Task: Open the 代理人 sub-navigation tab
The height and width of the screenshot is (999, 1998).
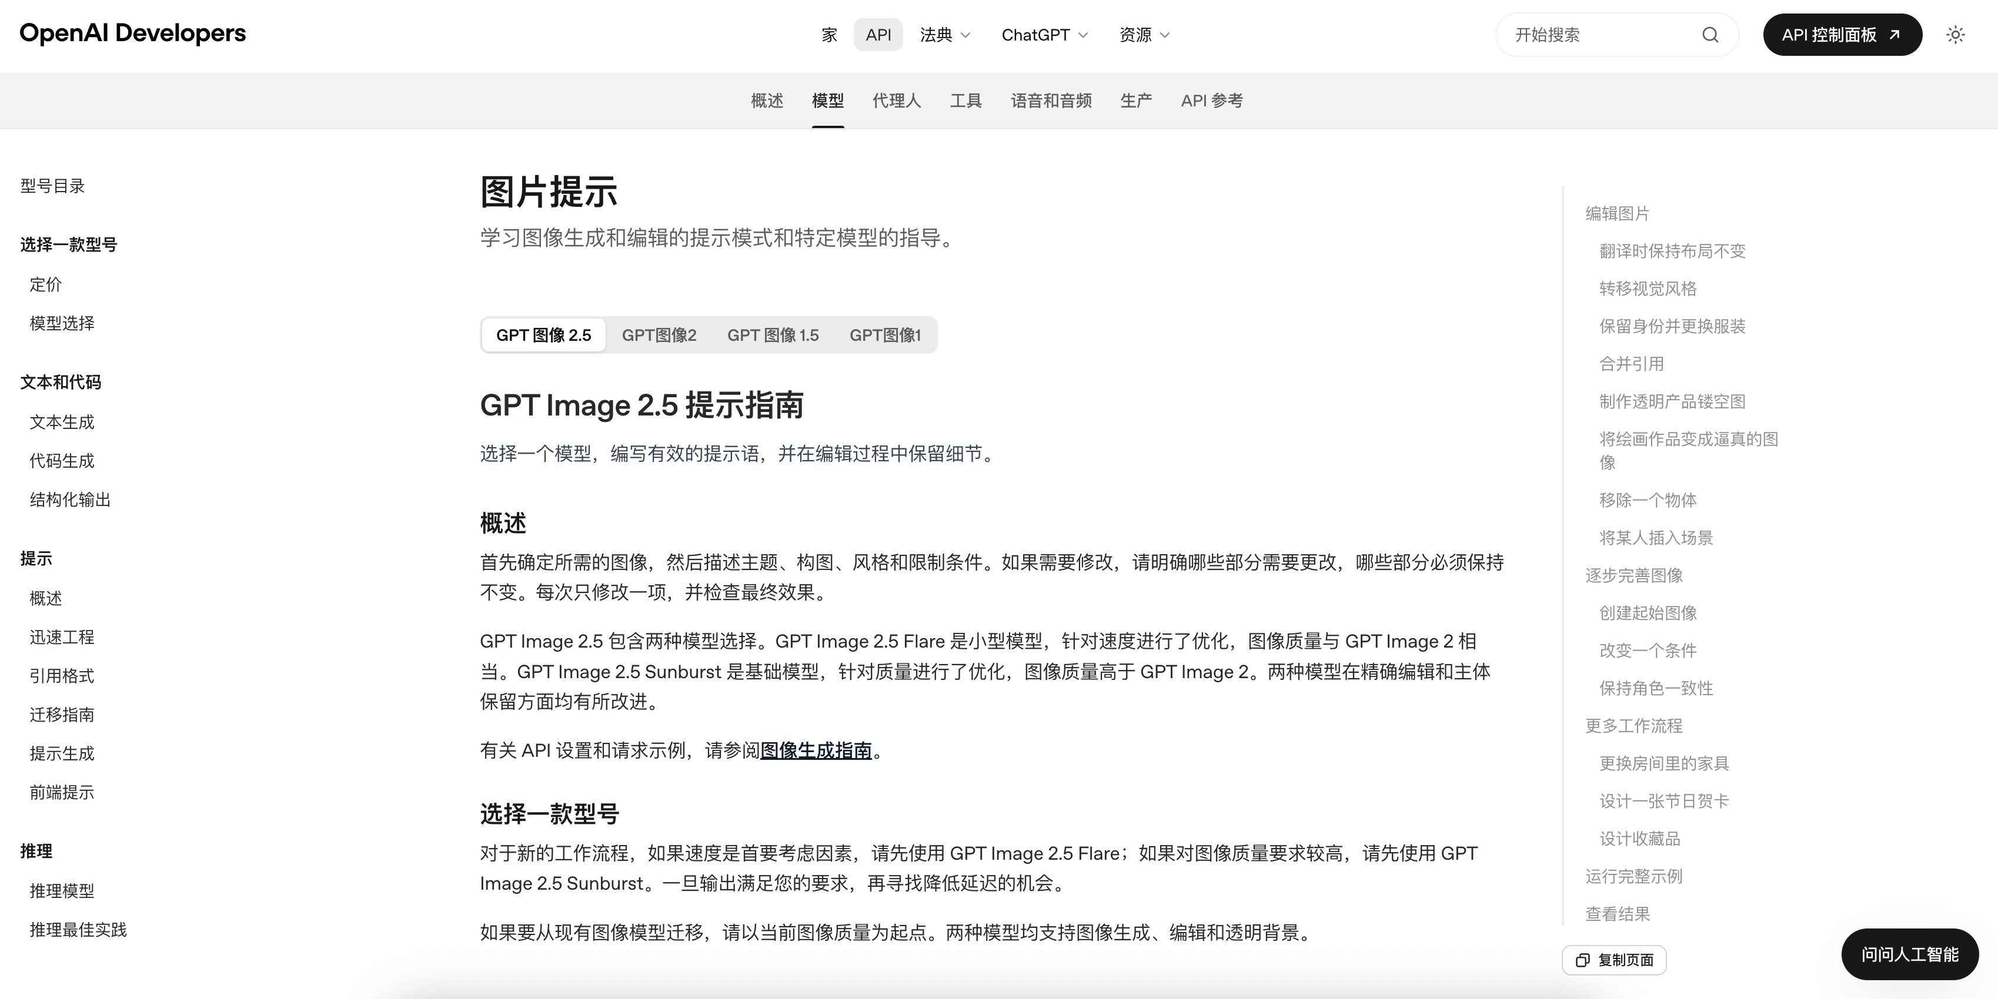Action: pos(897,100)
